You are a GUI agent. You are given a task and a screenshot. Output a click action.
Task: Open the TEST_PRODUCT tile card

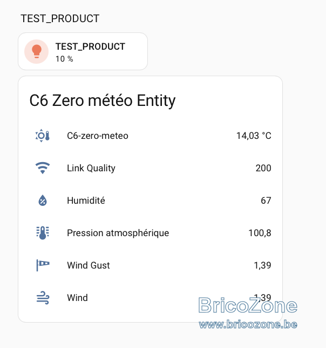tap(83, 51)
